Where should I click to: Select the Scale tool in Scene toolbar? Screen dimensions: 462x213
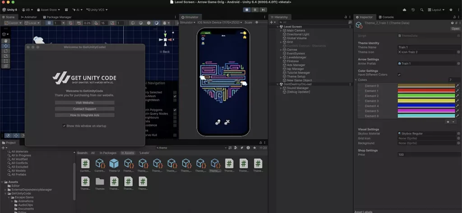6,56
